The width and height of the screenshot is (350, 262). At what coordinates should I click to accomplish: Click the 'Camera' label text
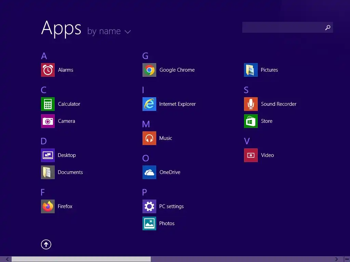[x=67, y=121]
